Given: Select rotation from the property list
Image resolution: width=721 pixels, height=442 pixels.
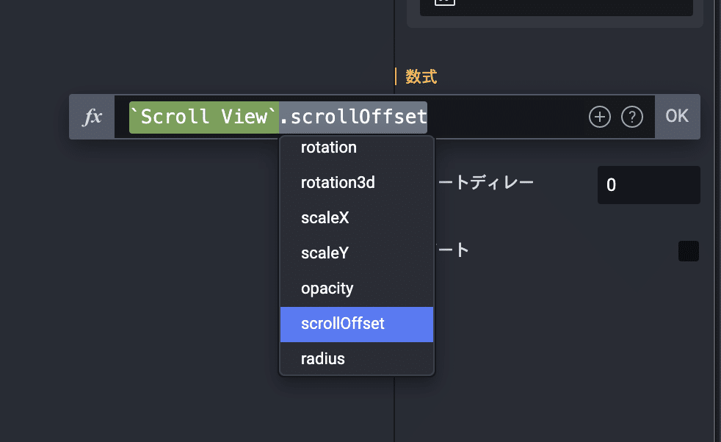Looking at the screenshot, I should [329, 148].
